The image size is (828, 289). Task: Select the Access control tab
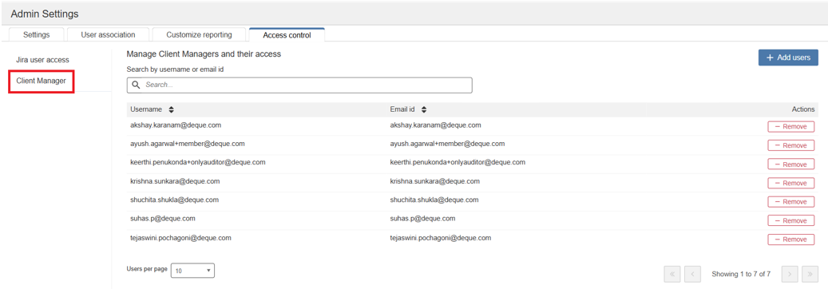[287, 35]
